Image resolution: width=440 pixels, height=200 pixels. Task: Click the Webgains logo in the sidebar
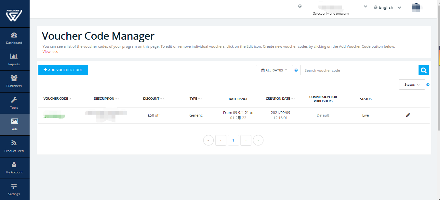[x=14, y=15]
